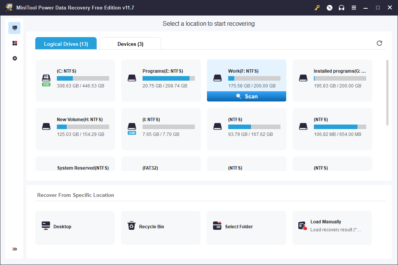Screen dimensions: 398x265
Task: Select Installed programs(G: ... label
Action: click(340, 71)
